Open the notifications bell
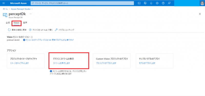 pyautogui.click(x=151, y=3)
